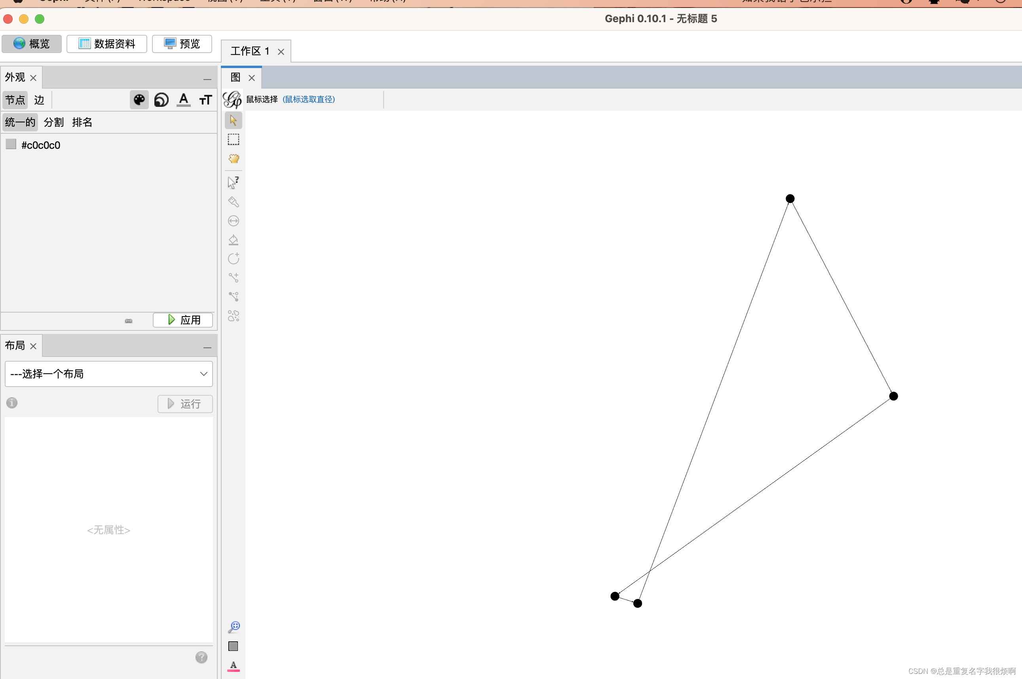The height and width of the screenshot is (679, 1022).
Task: Switch to partition mode
Action: (54, 122)
